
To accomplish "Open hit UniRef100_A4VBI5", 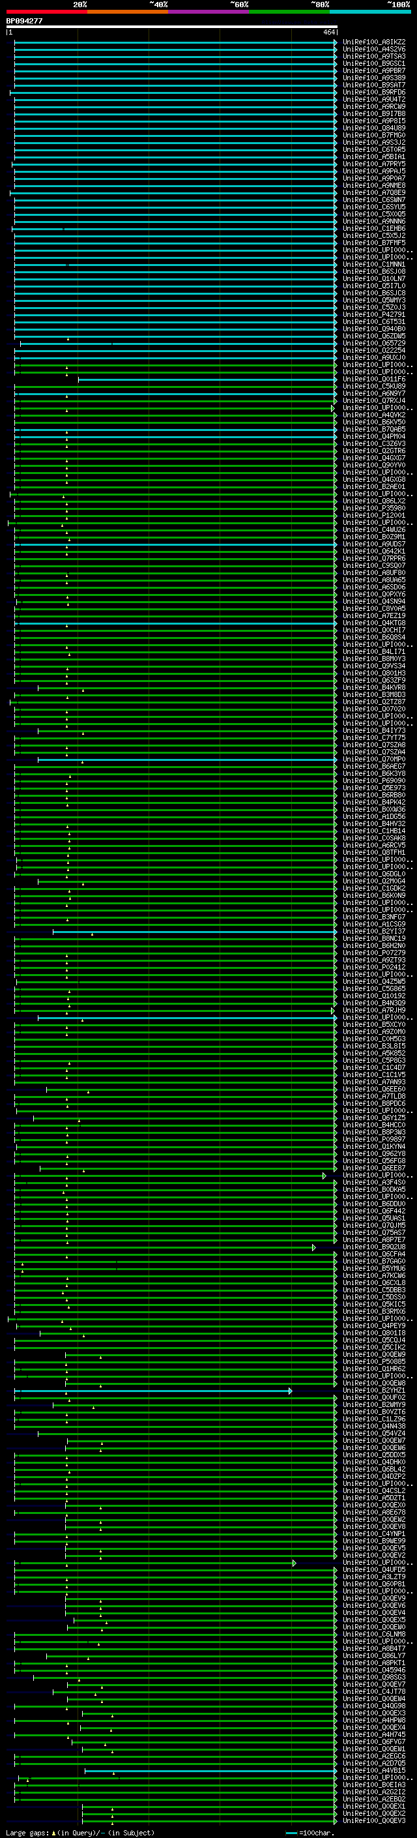I will [x=373, y=1770].
